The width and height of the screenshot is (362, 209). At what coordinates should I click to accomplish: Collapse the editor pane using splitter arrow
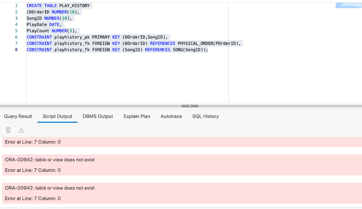pos(190,106)
